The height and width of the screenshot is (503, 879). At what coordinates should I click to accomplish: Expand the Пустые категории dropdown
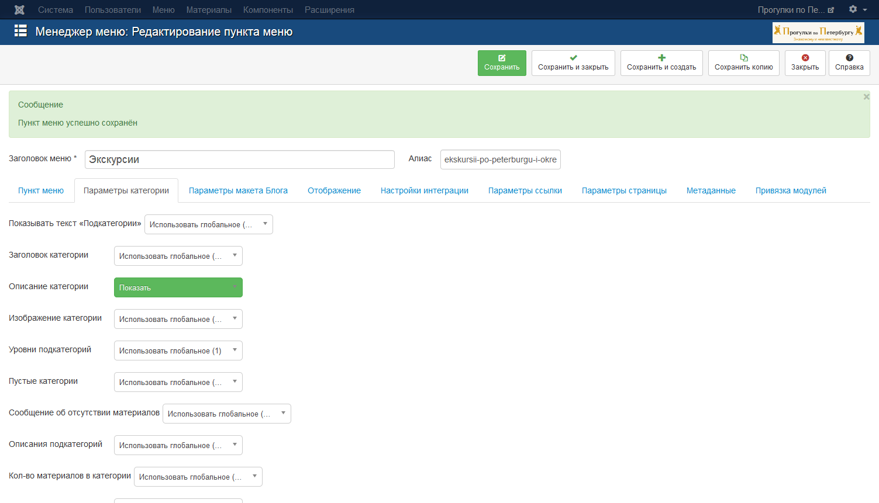point(178,382)
